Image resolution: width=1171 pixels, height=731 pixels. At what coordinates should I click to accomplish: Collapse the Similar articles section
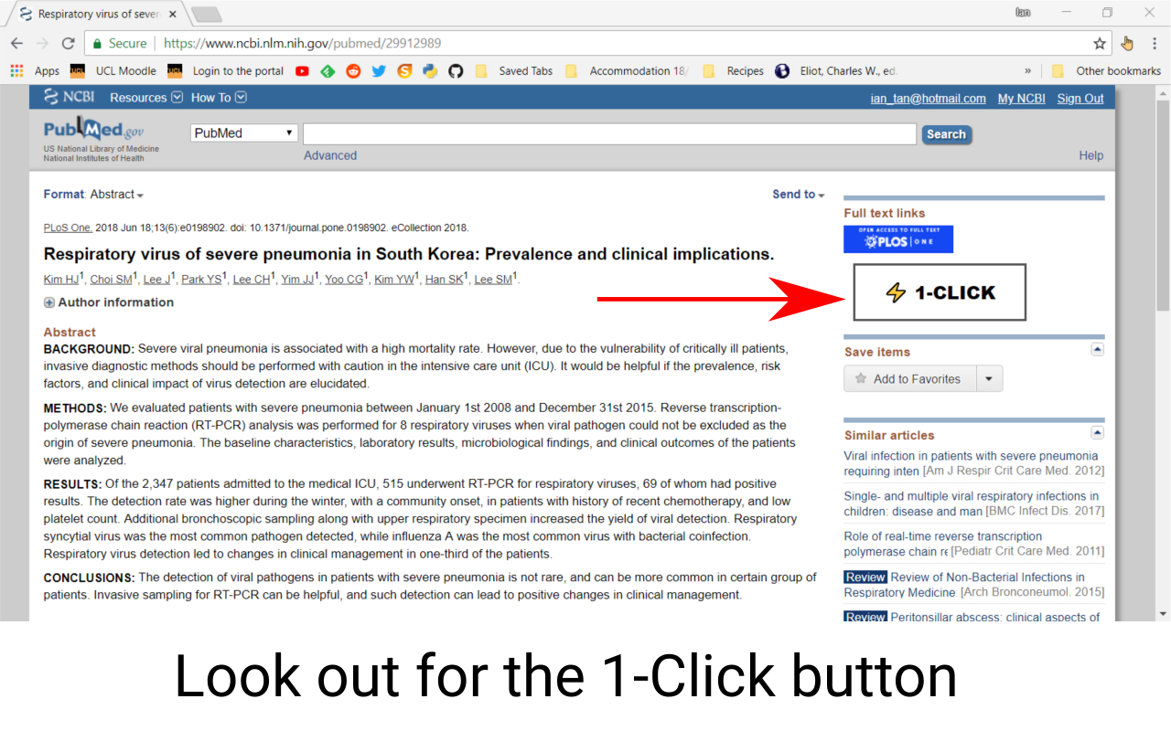pos(1098,432)
